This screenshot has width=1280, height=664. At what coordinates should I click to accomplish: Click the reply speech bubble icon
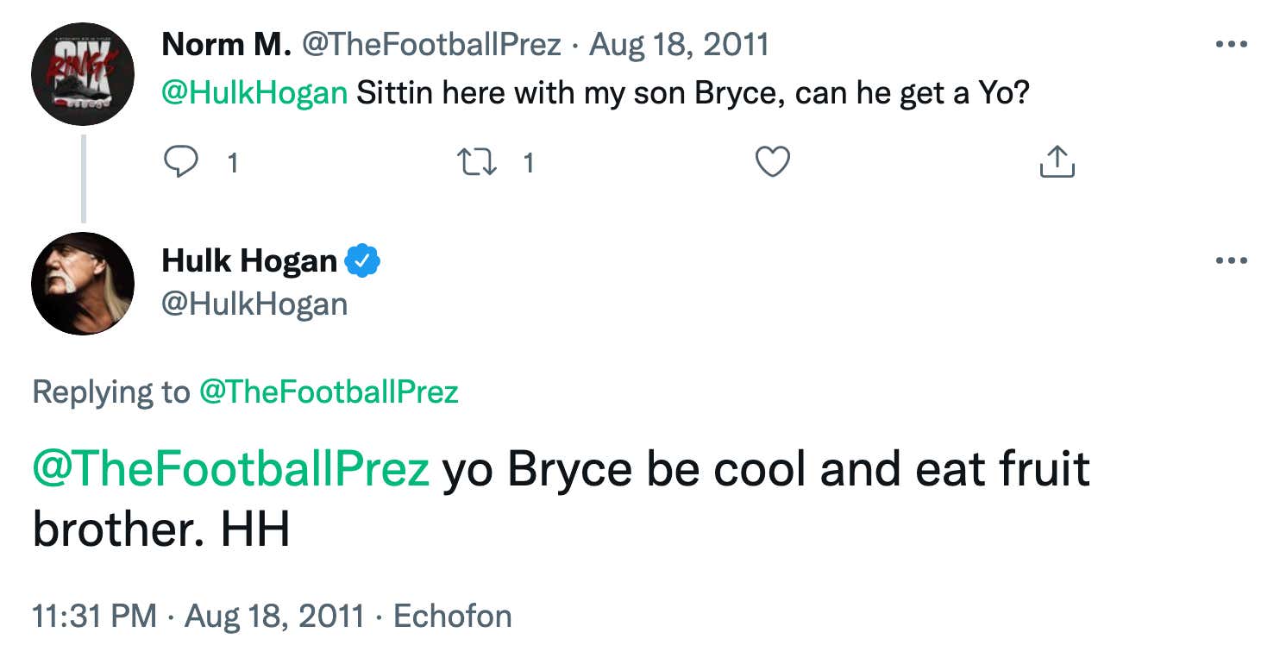pyautogui.click(x=181, y=161)
